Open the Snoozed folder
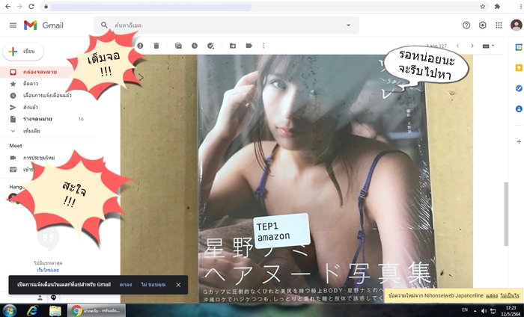Screen dimensions: 524x317 tap(46, 96)
